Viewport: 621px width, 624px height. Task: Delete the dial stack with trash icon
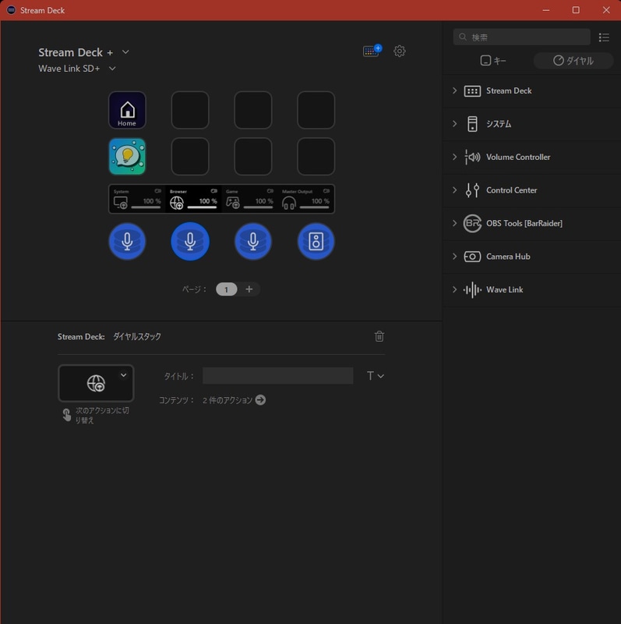pos(379,337)
